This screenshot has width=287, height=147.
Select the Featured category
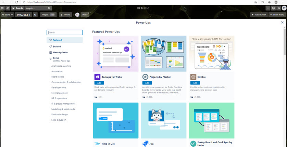click(65, 40)
